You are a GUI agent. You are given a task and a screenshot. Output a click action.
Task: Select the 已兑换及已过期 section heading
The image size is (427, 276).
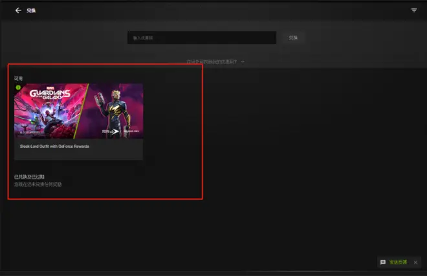pos(30,177)
